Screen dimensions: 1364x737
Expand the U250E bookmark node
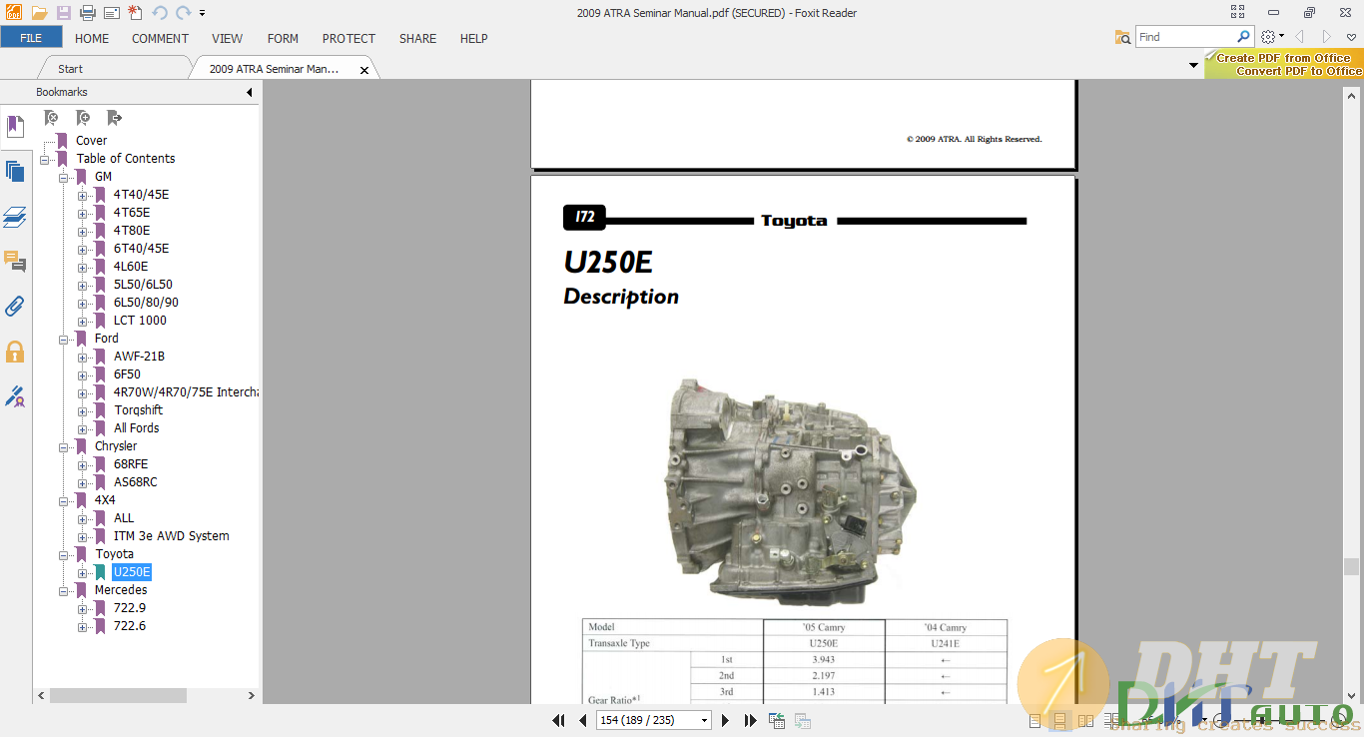pos(82,572)
